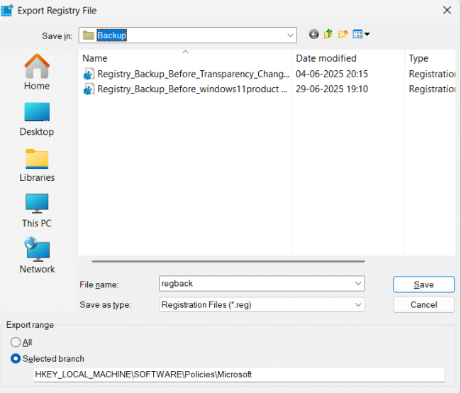Sort files by Name column
The height and width of the screenshot is (393, 461).
185,58
